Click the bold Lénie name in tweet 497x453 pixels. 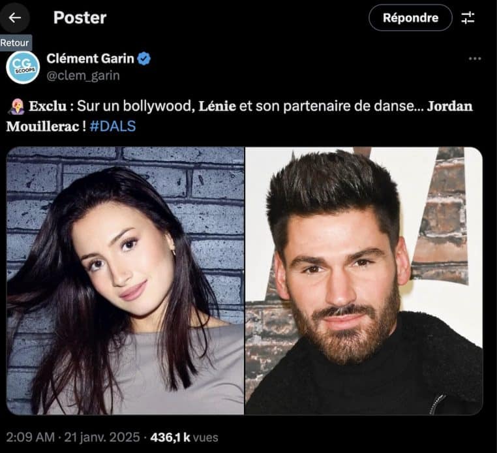[x=217, y=106]
